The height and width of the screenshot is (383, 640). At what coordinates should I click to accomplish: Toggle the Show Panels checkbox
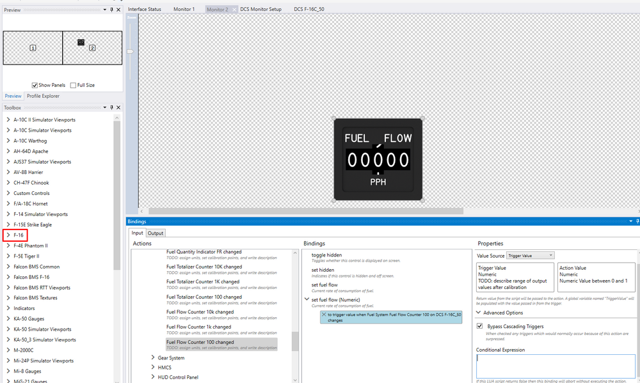point(35,85)
